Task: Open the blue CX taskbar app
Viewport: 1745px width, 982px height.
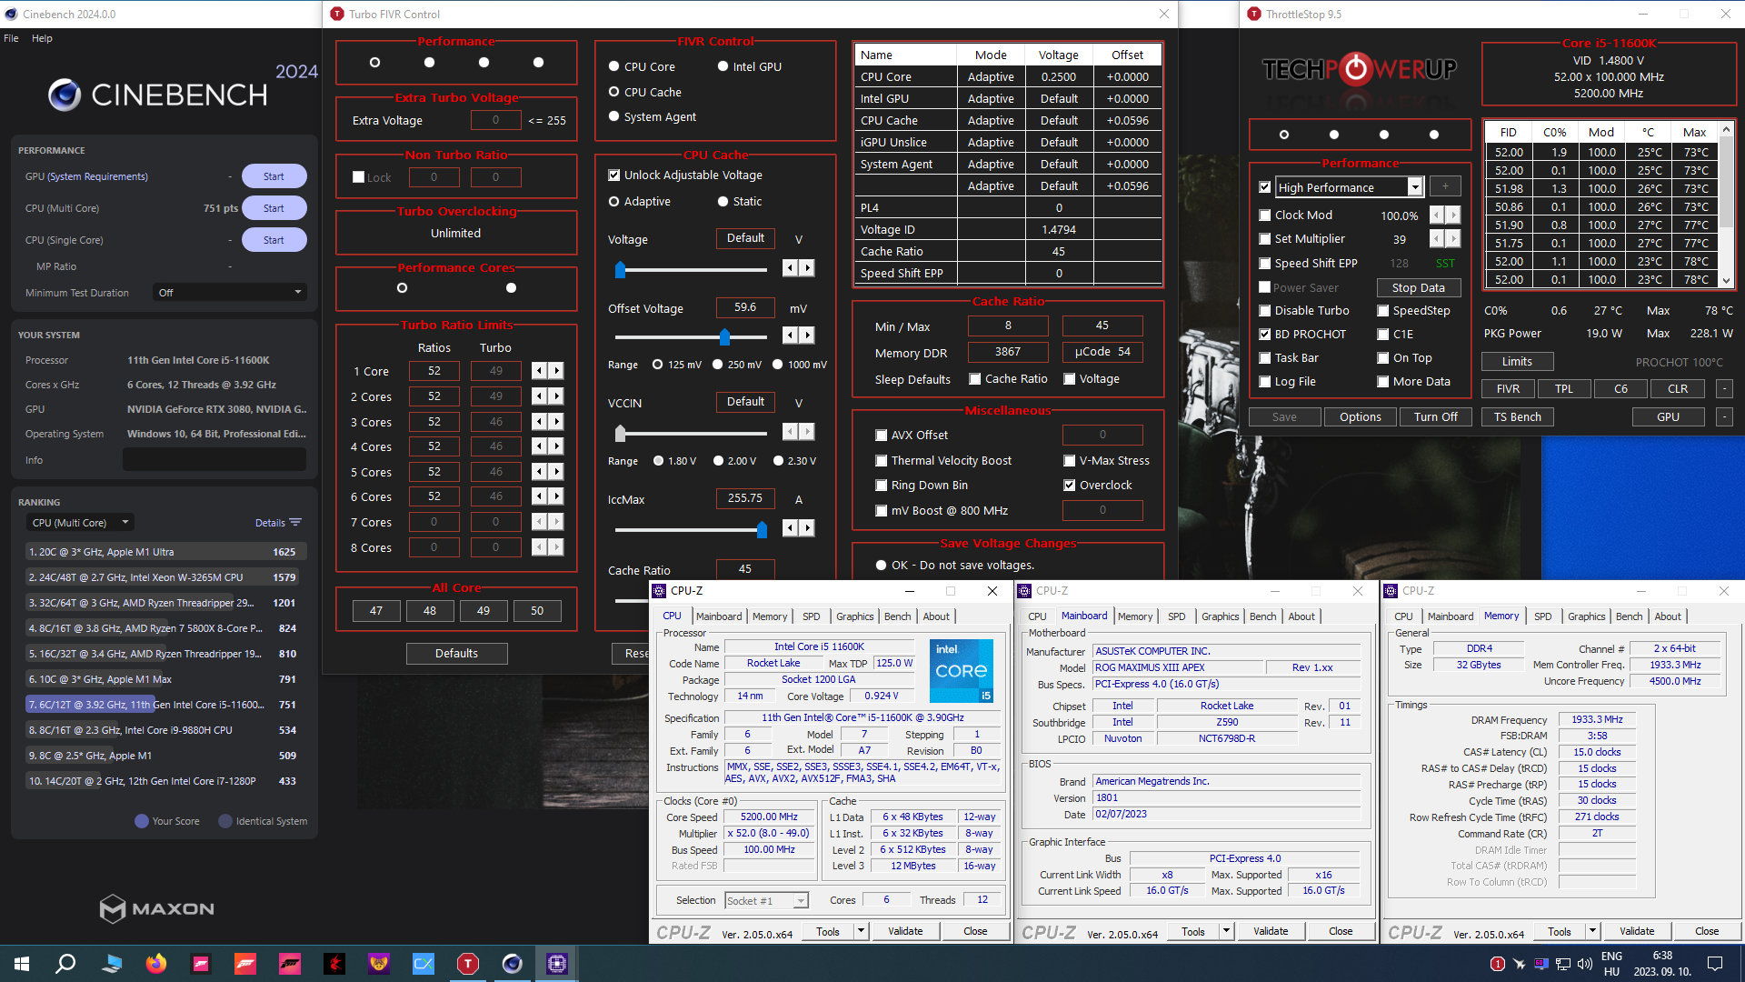Action: pyautogui.click(x=424, y=963)
